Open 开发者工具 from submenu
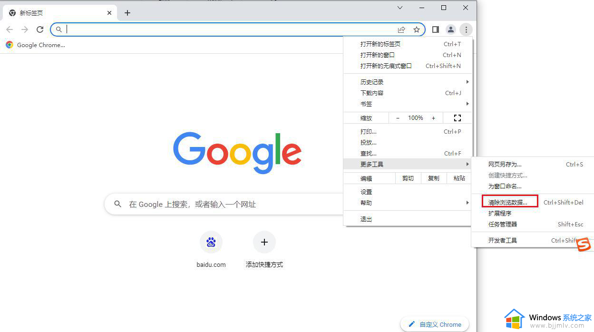Viewport: 594px width, 332px height. pyautogui.click(x=533, y=240)
